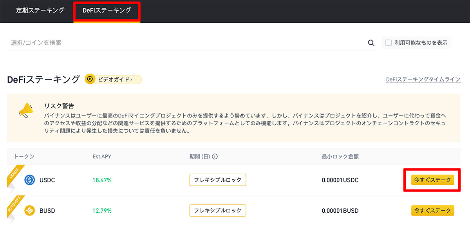
Task: Switch to the 定期ステーキング tab
Action: [x=40, y=11]
